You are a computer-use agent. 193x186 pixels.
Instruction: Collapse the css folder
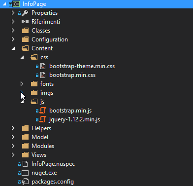click(x=22, y=57)
